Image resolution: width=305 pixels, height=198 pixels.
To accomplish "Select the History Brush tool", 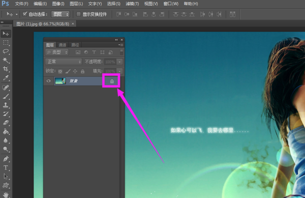I will point(6,114).
